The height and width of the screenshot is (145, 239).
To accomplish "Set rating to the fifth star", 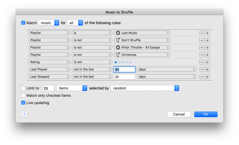I will pos(130,62).
